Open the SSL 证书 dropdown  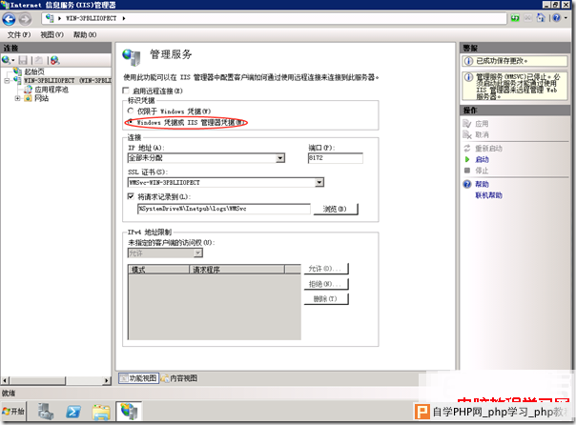point(319,182)
